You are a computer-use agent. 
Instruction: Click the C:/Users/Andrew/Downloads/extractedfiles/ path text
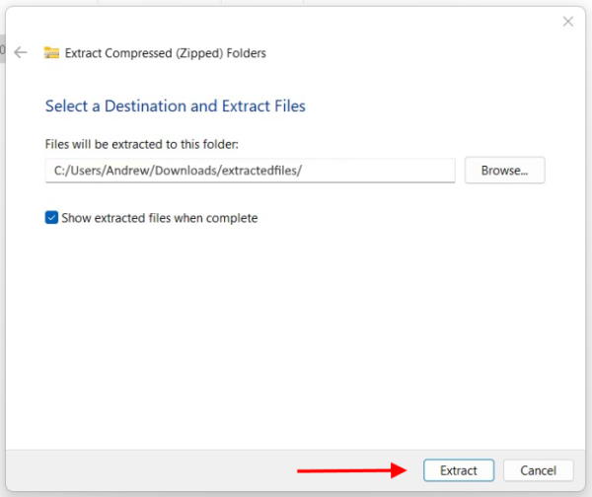pos(178,171)
